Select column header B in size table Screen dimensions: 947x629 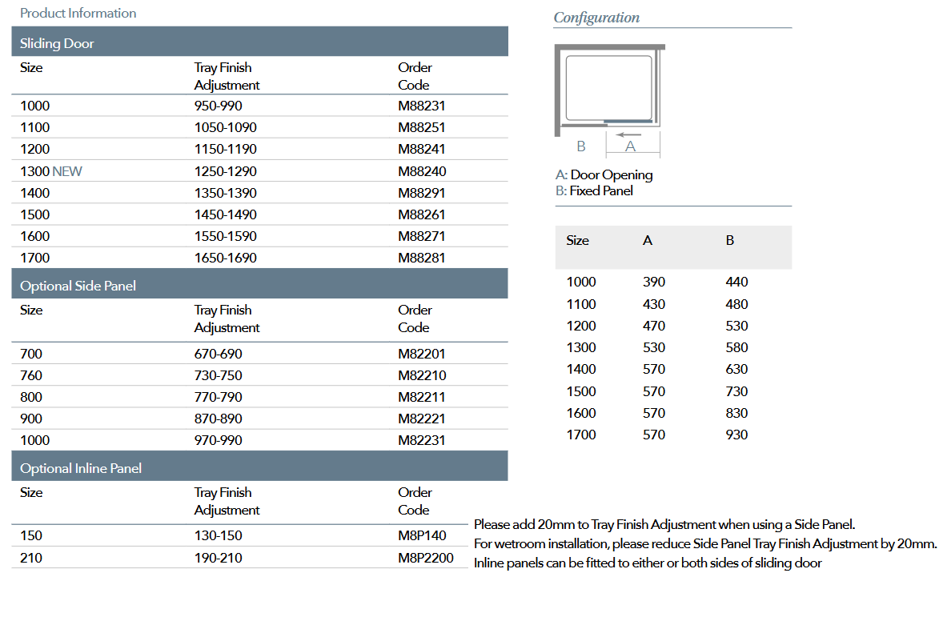click(729, 239)
